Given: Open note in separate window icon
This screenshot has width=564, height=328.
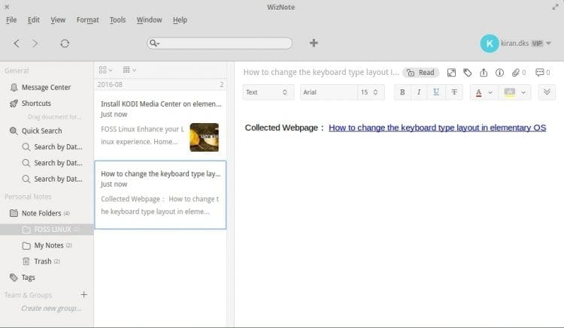Looking at the screenshot, I should (x=451, y=73).
